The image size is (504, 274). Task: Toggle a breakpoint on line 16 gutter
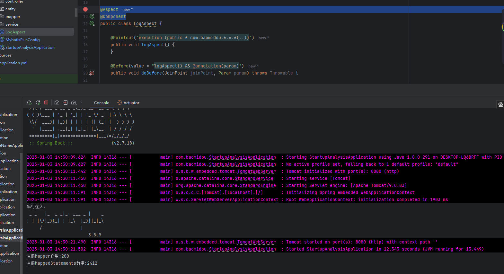85,45
